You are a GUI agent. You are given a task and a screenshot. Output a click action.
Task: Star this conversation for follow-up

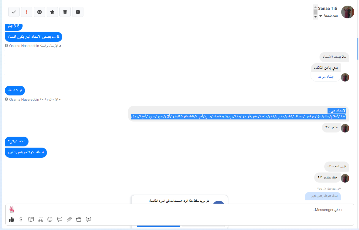tap(52, 12)
